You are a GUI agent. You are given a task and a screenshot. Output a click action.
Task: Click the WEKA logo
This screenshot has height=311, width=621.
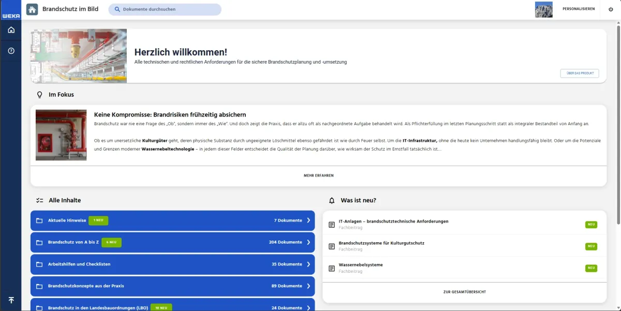coord(11,11)
